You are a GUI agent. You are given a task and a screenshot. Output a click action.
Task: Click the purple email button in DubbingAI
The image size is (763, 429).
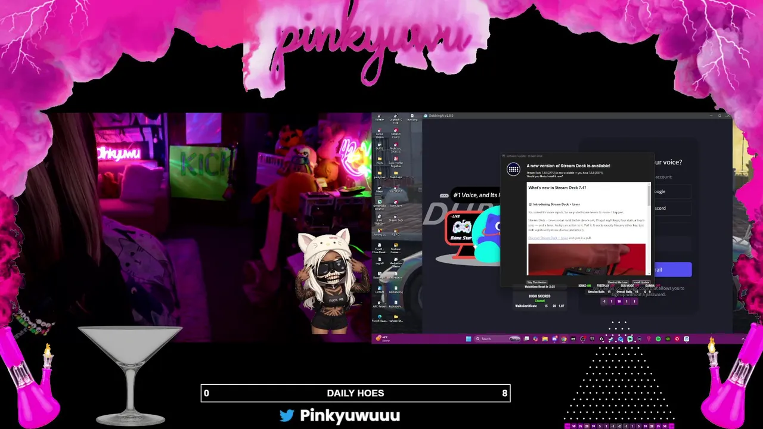coord(672,269)
